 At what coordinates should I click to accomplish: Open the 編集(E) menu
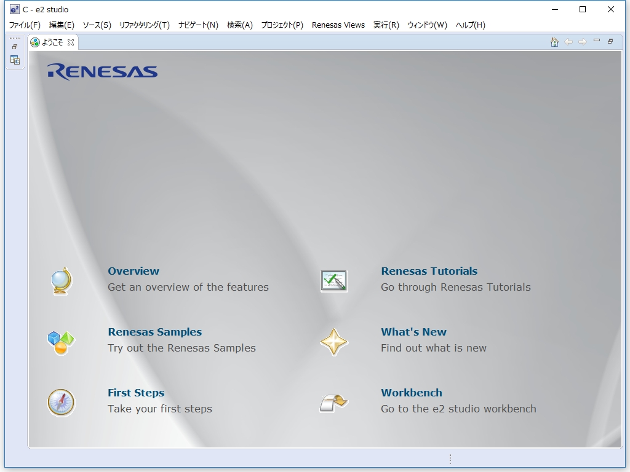(62, 25)
